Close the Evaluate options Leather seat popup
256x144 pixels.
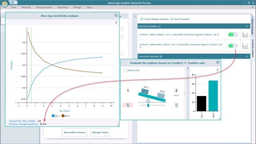coord(218,62)
